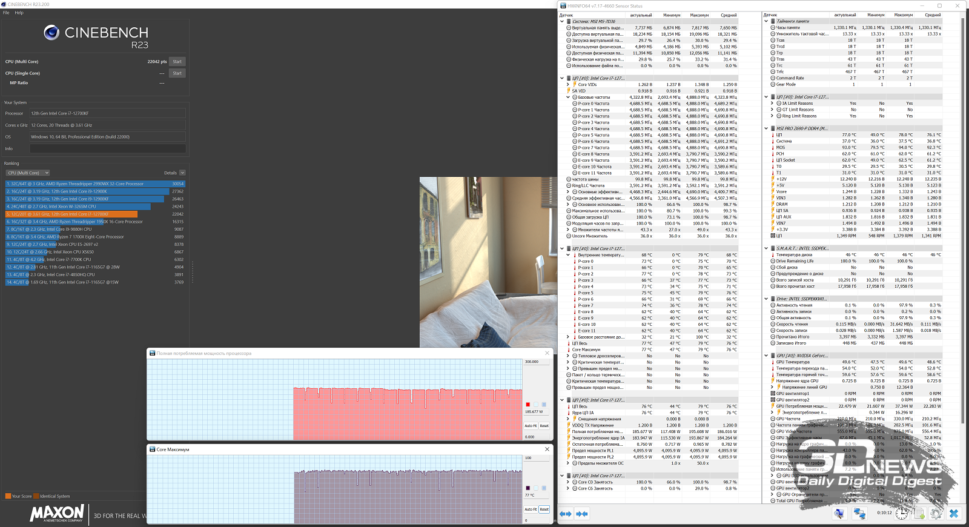Select the 12th Gen Intel Core i7-12700KF ranking row
Screen dimensions: 969x527
(96, 214)
